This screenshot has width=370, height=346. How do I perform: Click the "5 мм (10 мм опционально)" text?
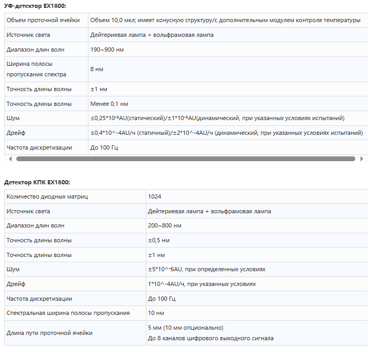click(186, 328)
